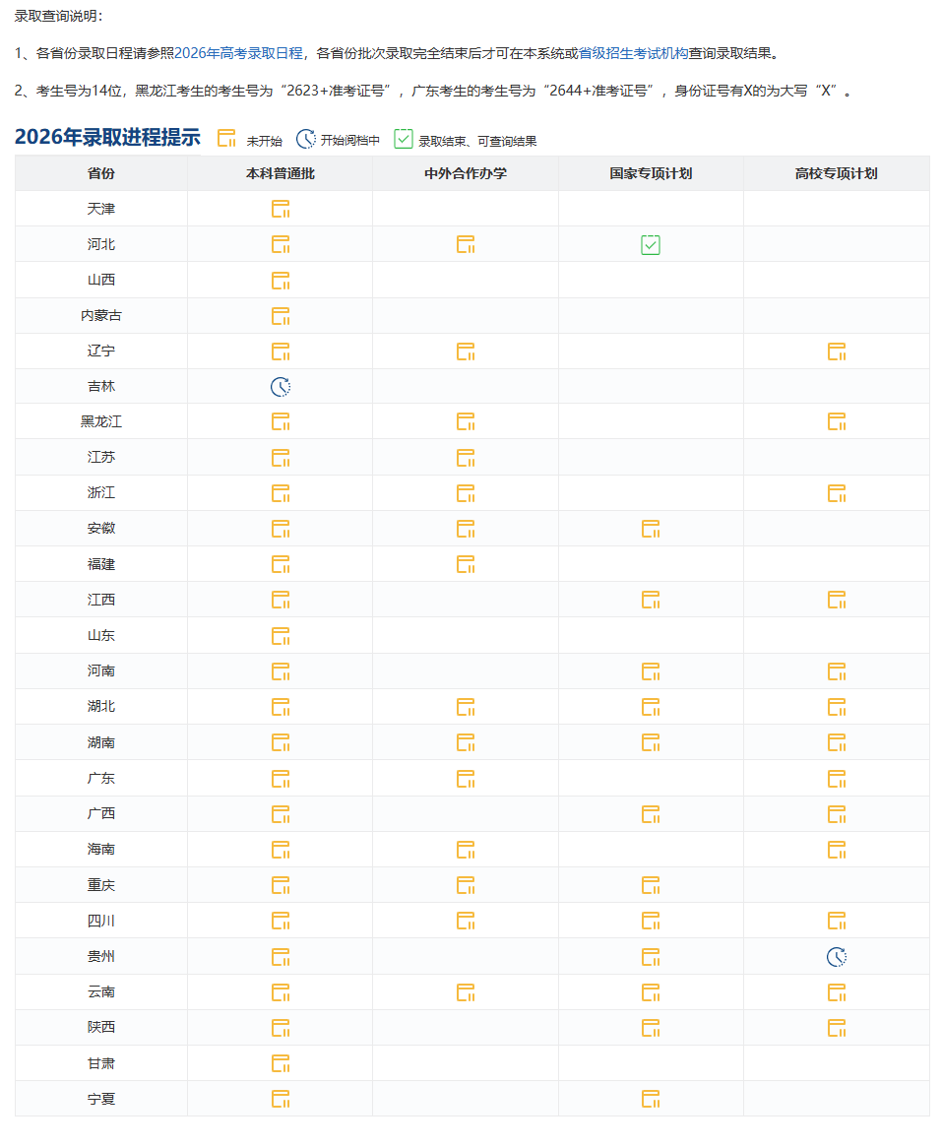Click 安徽 国家专项计划 status icon
This screenshot has height=1148, width=942.
click(x=651, y=529)
